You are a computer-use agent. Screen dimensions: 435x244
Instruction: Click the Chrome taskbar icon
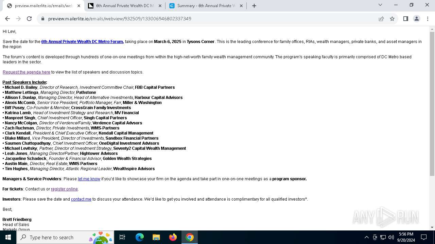pyautogui.click(x=190, y=237)
